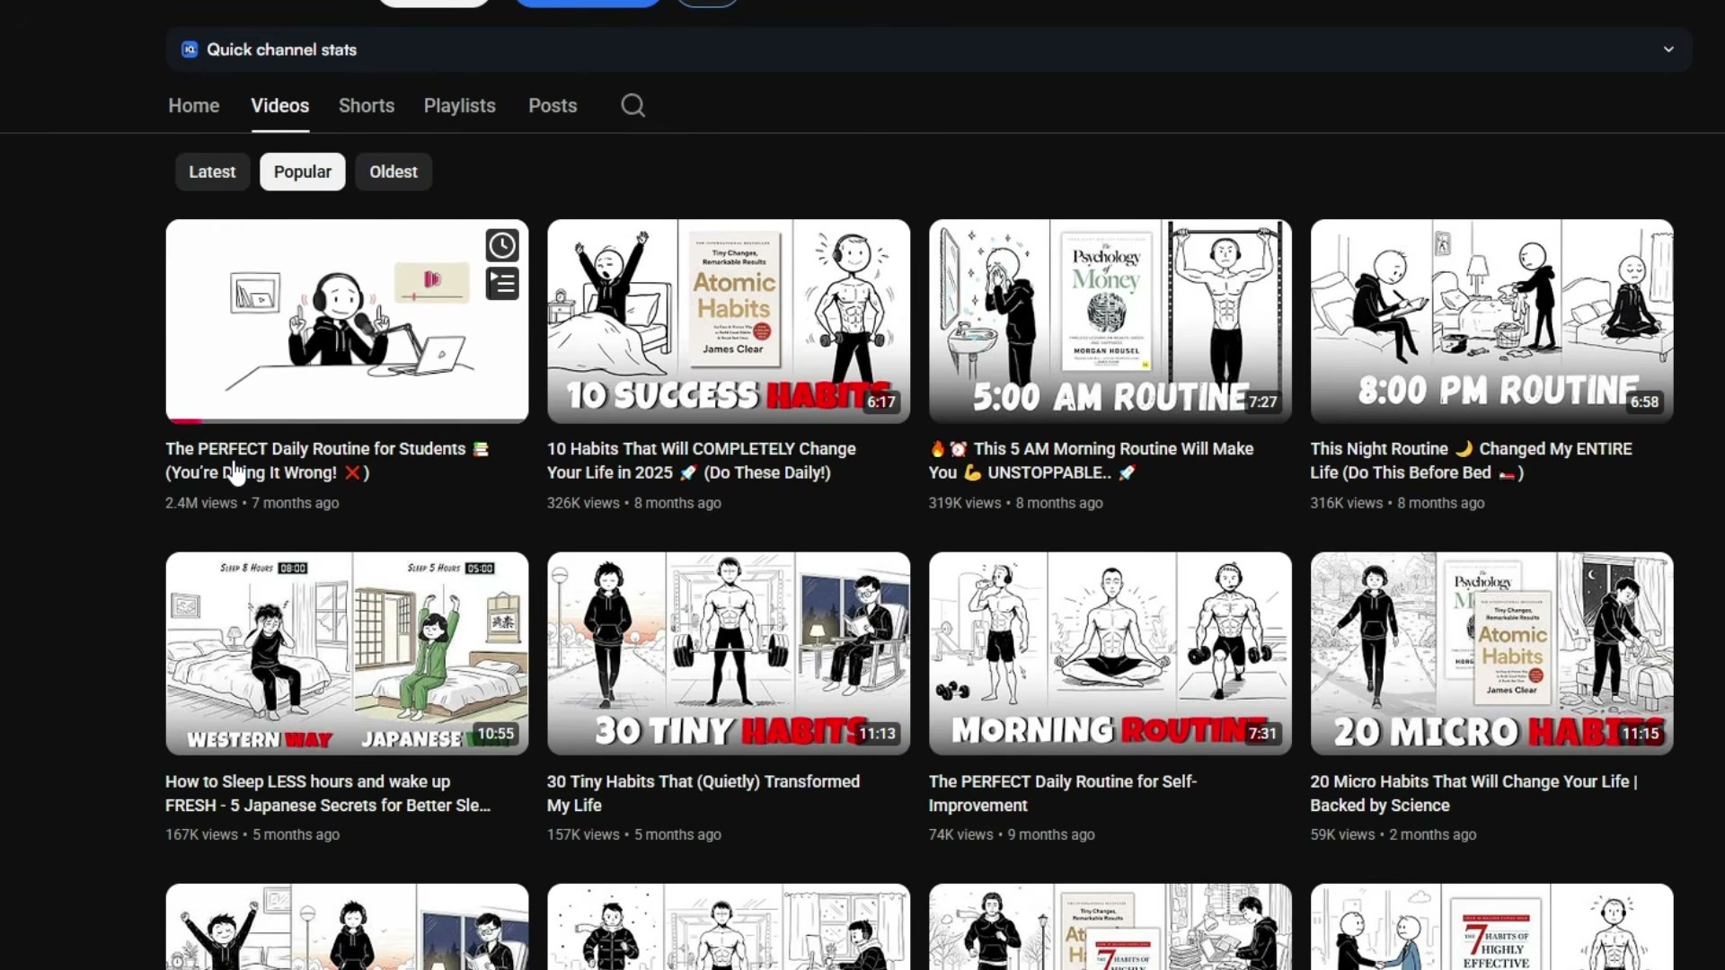Open the 8:00 PM Routine thumbnail
This screenshot has width=1725, height=970.
click(x=1492, y=321)
